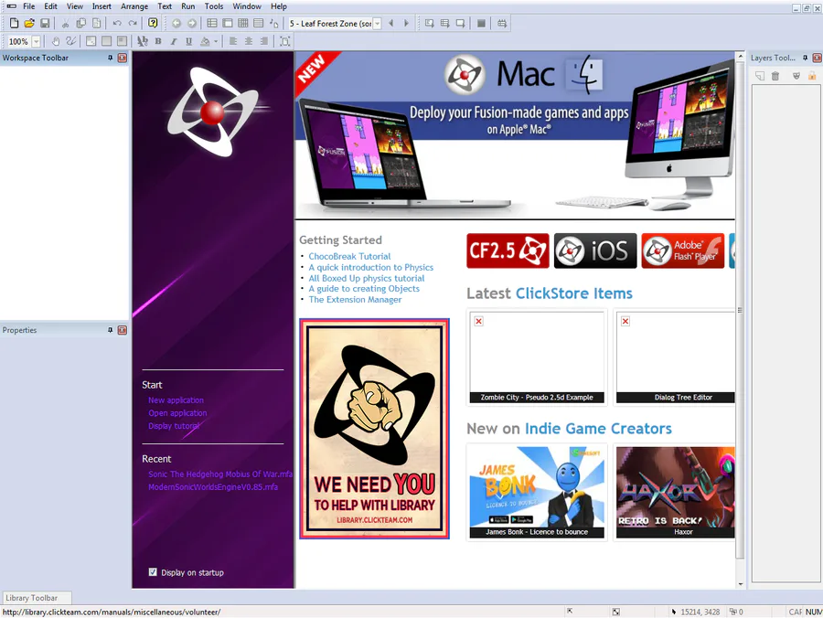Image resolution: width=823 pixels, height=618 pixels.
Task: Create a new application with New icon
Action: tap(14, 23)
